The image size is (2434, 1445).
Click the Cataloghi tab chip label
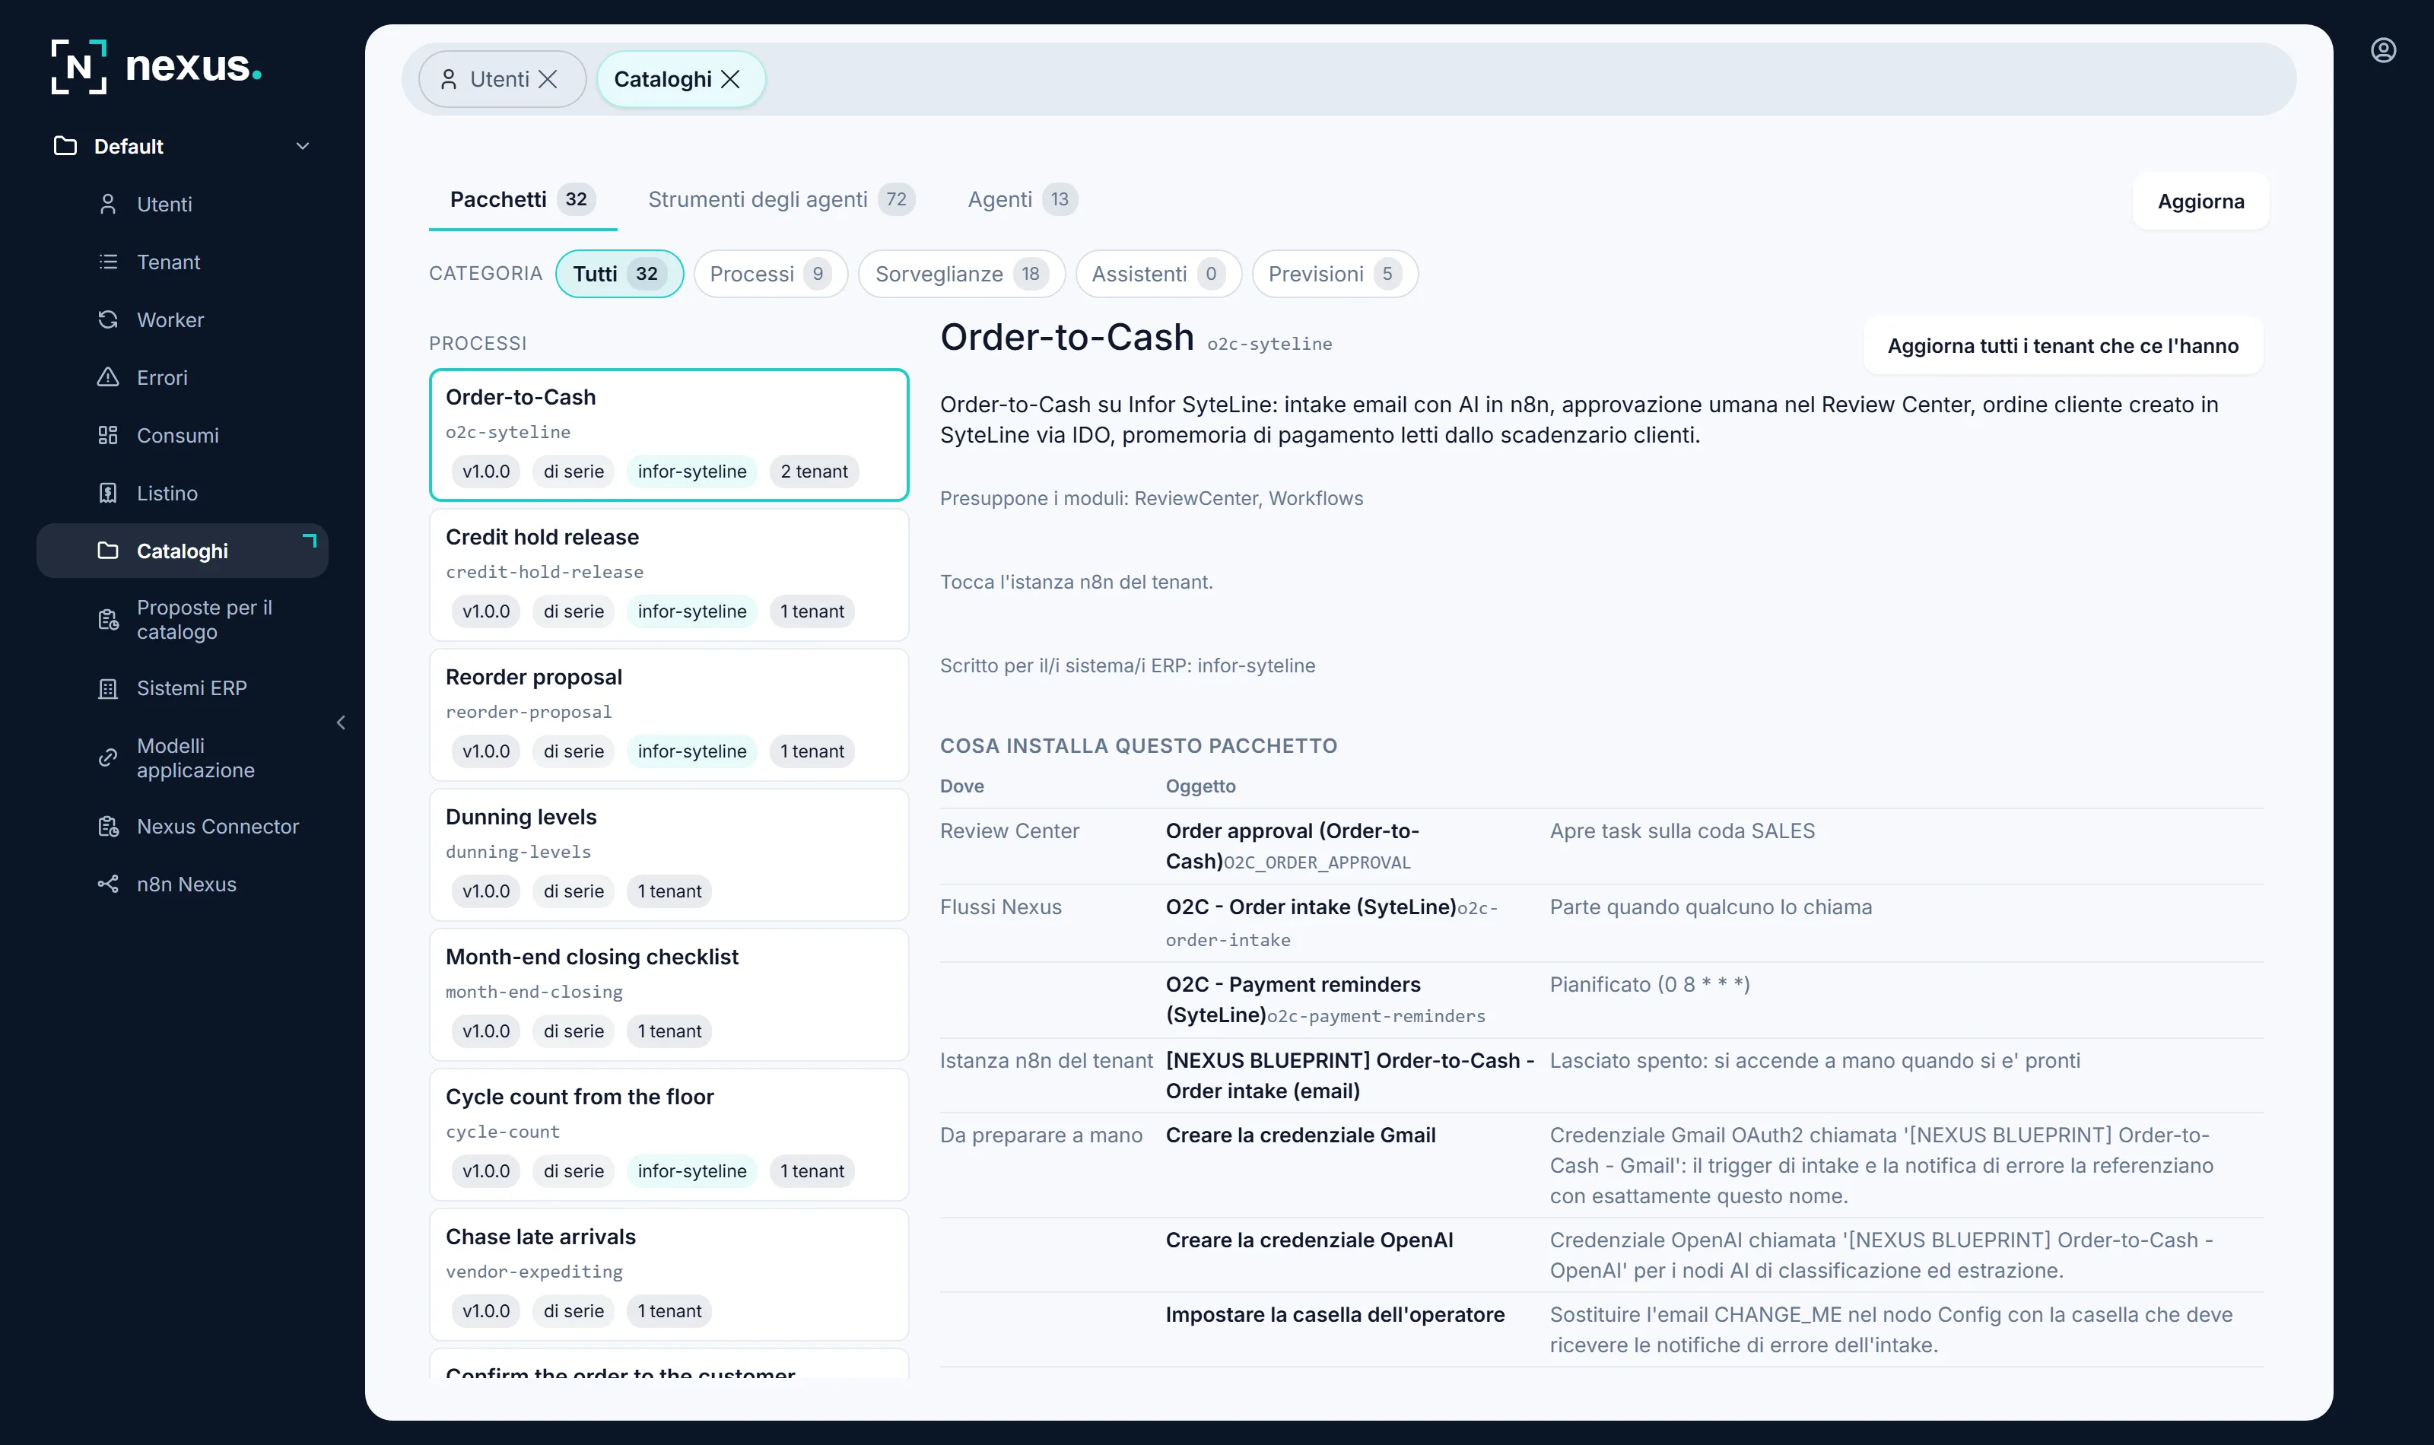point(662,79)
